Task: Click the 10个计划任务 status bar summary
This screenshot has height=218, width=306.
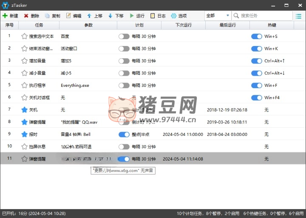Action: (208, 213)
